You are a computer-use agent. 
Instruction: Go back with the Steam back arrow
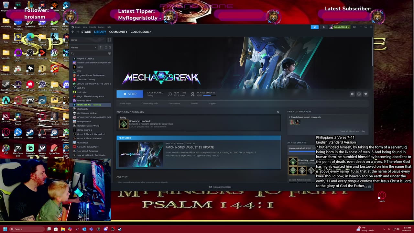point(73,32)
